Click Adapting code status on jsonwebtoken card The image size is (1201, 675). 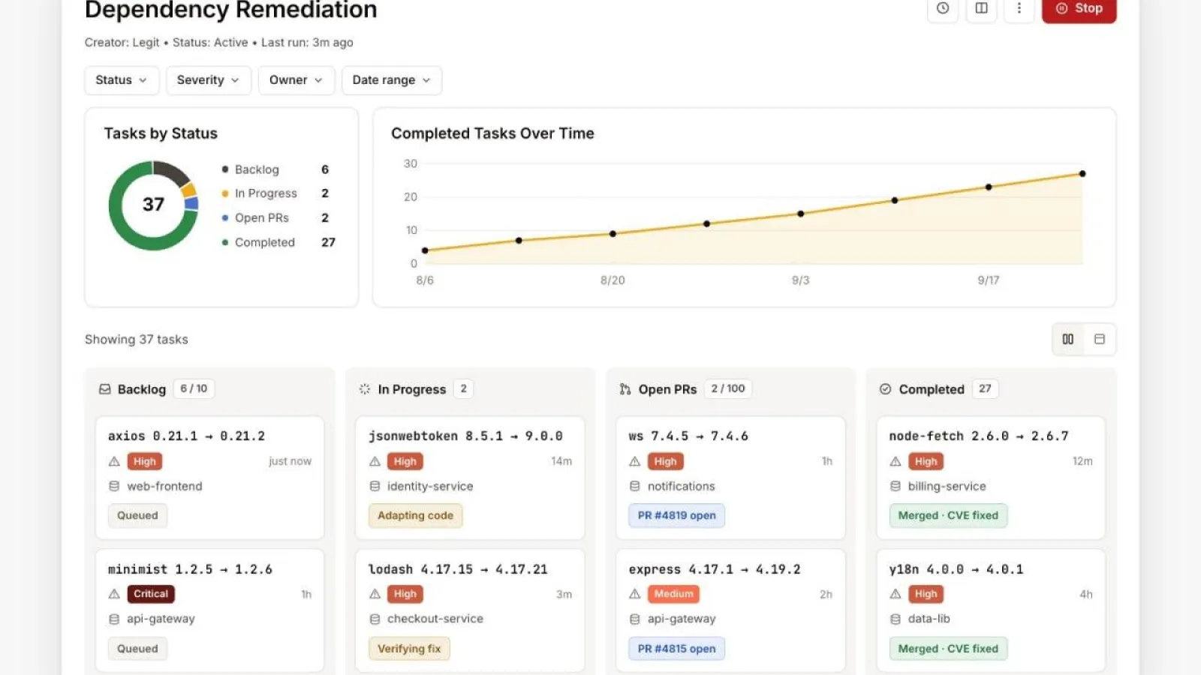(x=416, y=515)
